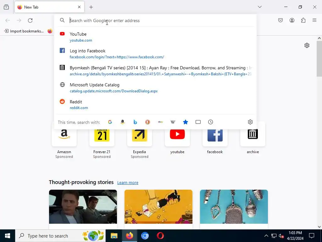Open Windows Start menu

(x=8, y=236)
